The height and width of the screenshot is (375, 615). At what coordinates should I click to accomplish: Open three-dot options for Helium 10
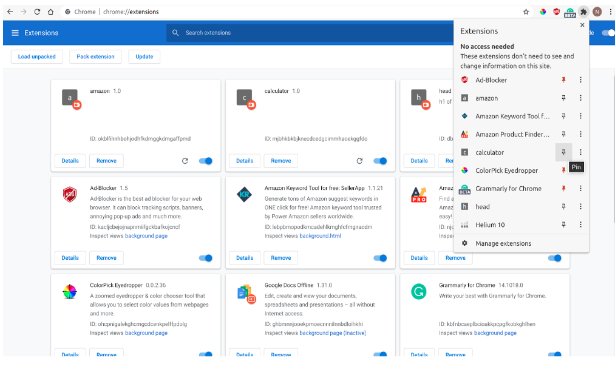(581, 225)
